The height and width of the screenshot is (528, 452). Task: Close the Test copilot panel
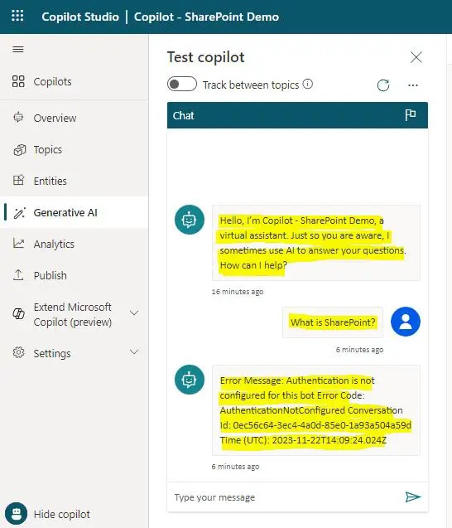pos(416,57)
